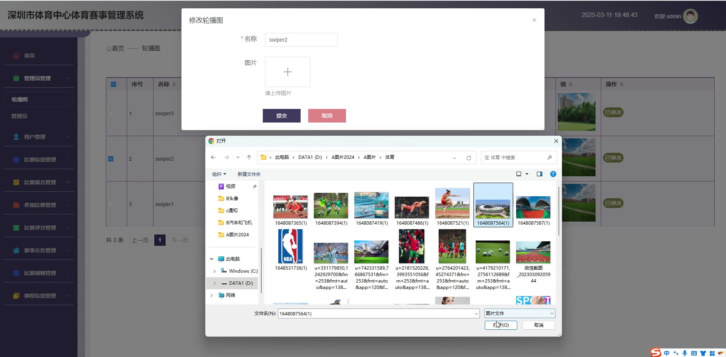Click the 首页 home icon in sidebar
Viewport: 726px width, 357px height.
coord(16,56)
